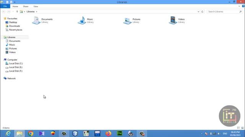Open Local Disk (E:) in sidebar
The width and height of the screenshot is (245, 137).
pos(16,67)
